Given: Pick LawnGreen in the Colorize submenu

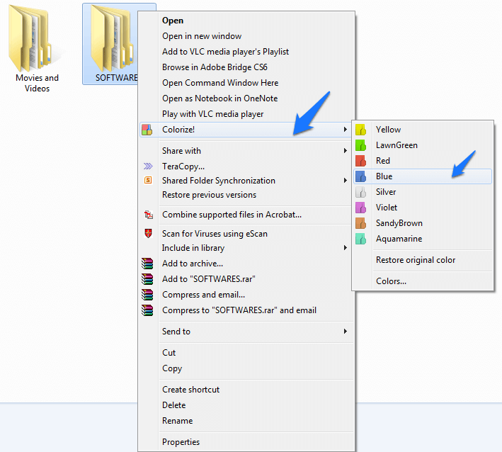Looking at the screenshot, I should (x=423, y=145).
